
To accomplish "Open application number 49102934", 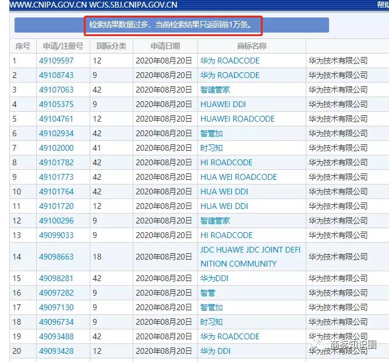I will 56,133.
